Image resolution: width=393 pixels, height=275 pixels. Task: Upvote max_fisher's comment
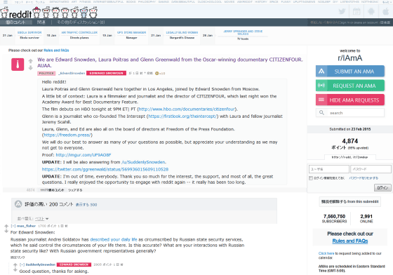[6, 226]
